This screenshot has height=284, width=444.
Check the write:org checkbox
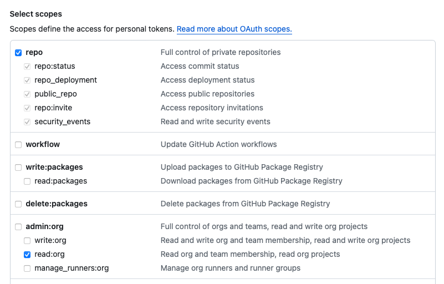27,241
